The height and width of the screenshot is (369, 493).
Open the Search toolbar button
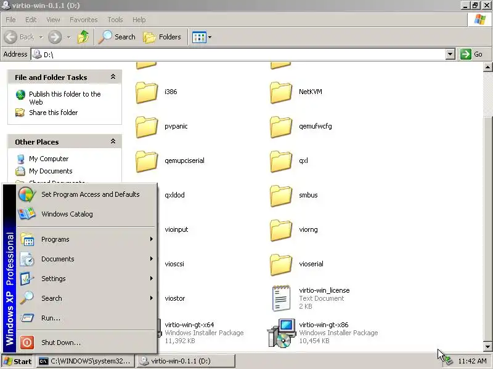tap(116, 37)
